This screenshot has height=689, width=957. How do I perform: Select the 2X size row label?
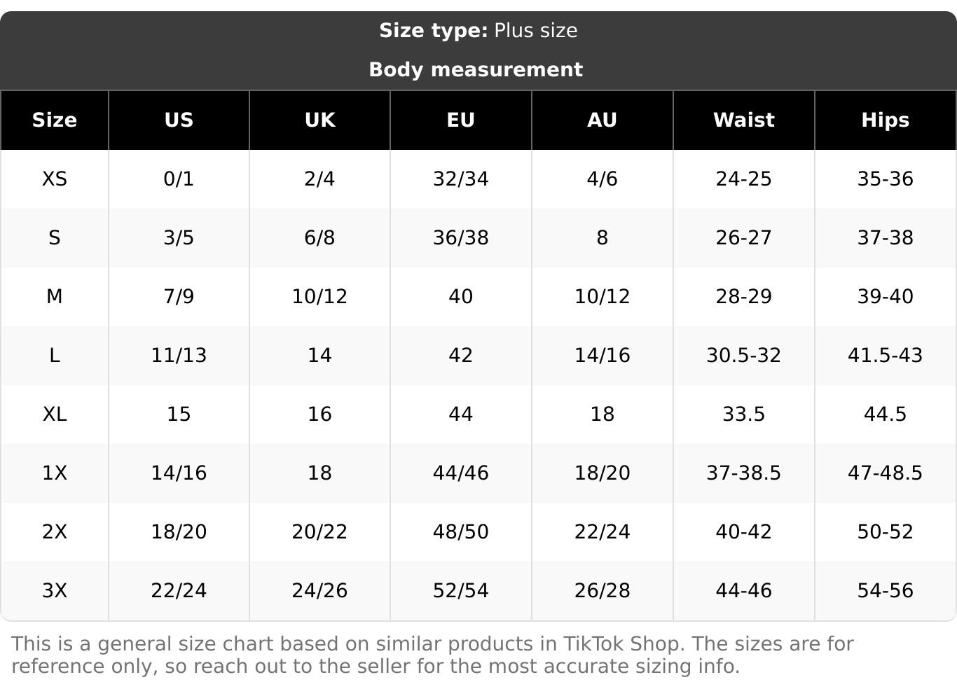coord(55,531)
